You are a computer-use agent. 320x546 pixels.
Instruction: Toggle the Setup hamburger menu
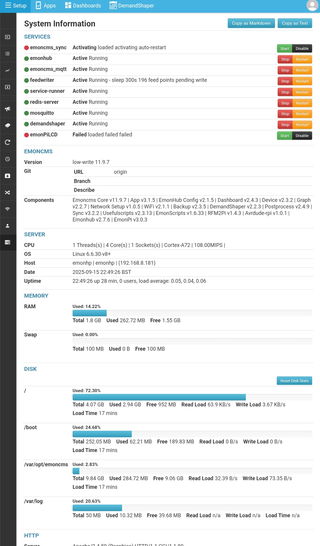15,6
